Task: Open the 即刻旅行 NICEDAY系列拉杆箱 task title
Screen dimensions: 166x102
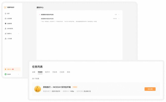Action: point(57,87)
